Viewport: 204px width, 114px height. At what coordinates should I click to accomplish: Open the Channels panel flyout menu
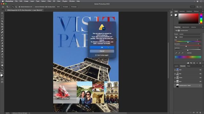tap(203, 66)
